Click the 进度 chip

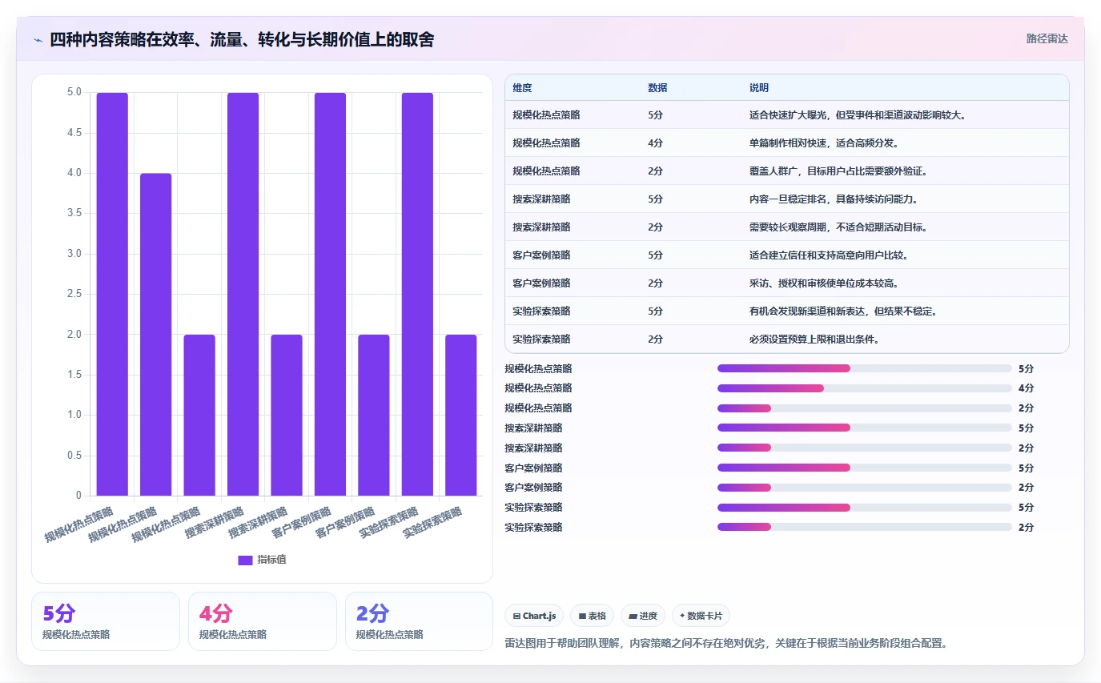(x=643, y=616)
